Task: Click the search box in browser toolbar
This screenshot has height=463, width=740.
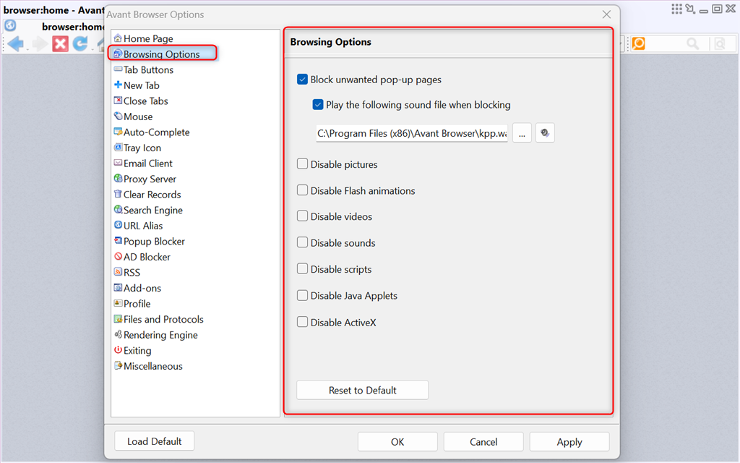Action: [x=666, y=44]
